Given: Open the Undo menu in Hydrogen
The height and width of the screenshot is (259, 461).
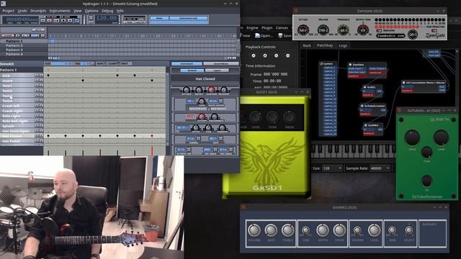Looking at the screenshot, I should point(22,11).
